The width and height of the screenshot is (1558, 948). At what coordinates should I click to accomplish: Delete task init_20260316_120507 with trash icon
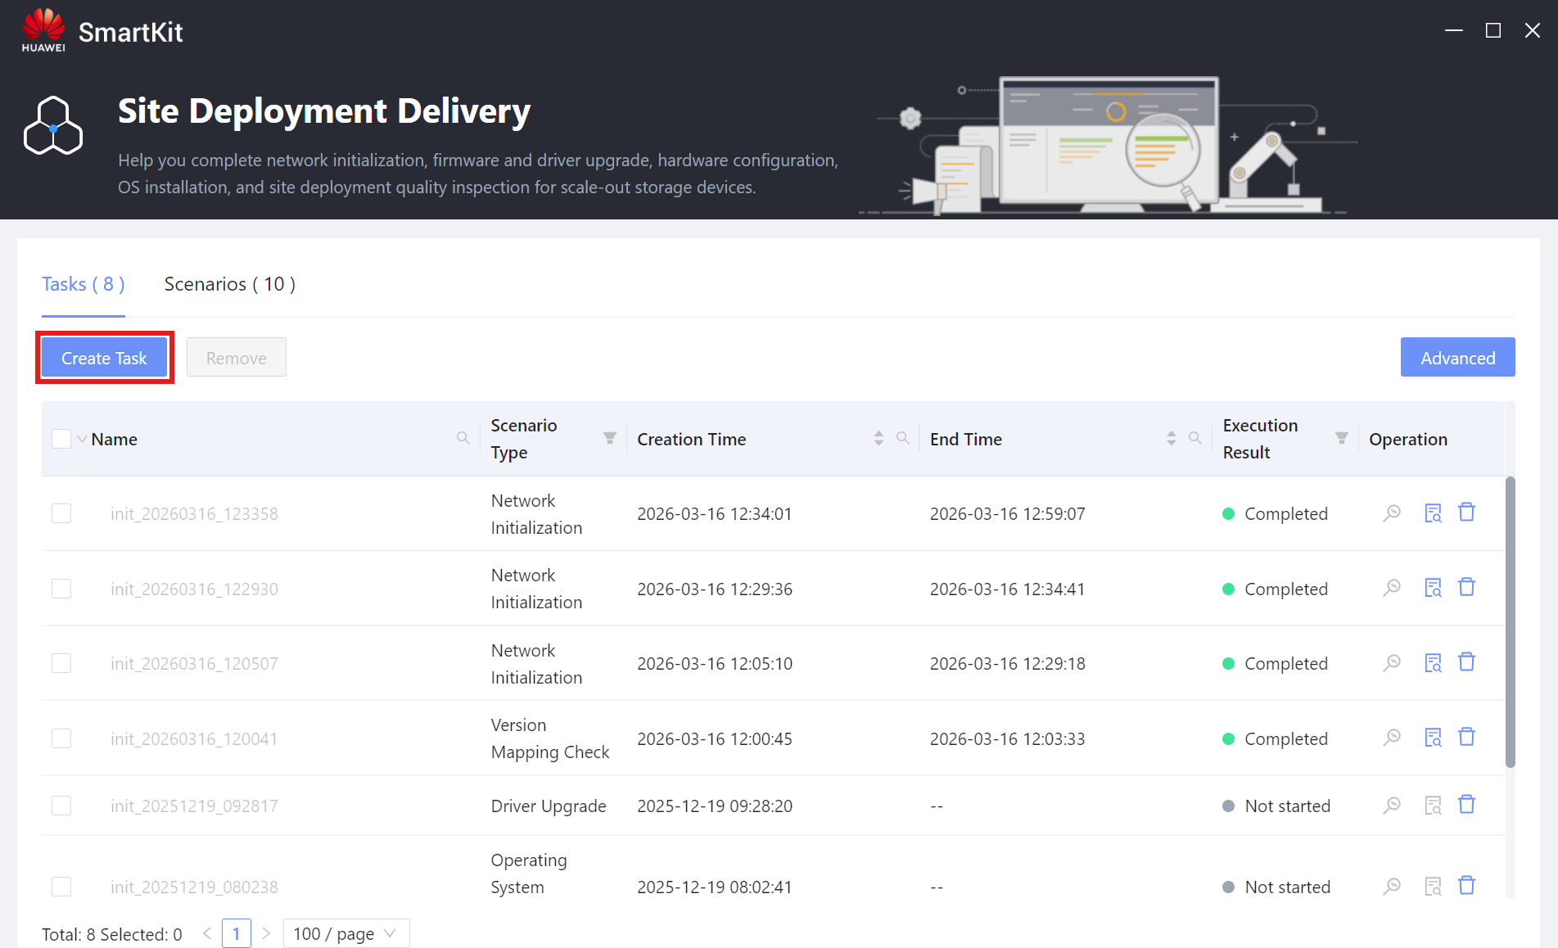coord(1466,662)
